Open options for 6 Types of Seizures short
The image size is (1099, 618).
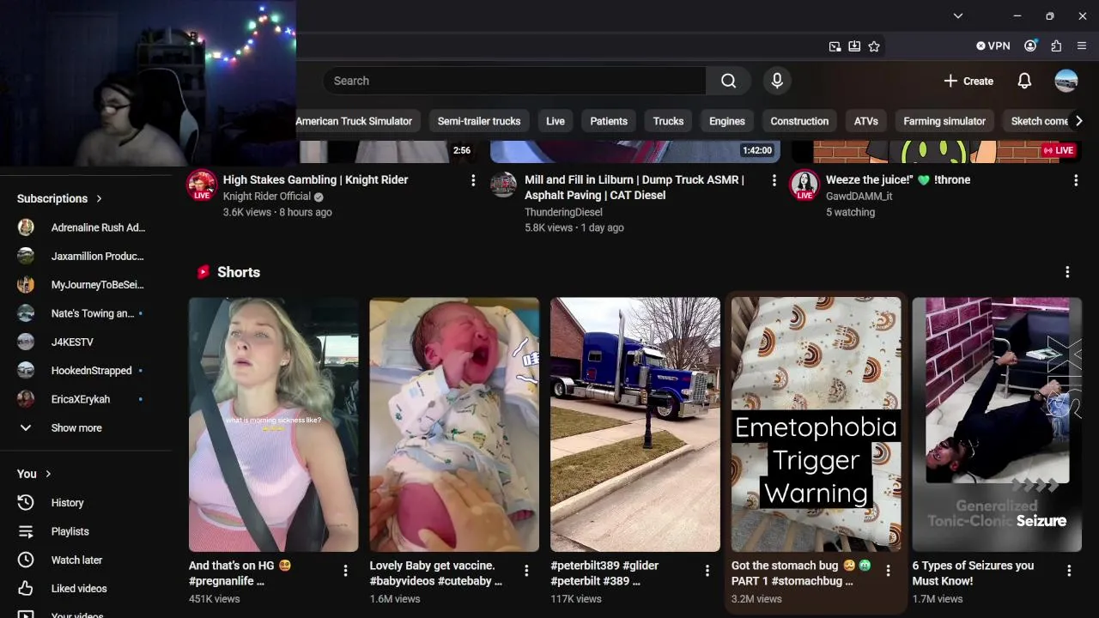click(1069, 571)
